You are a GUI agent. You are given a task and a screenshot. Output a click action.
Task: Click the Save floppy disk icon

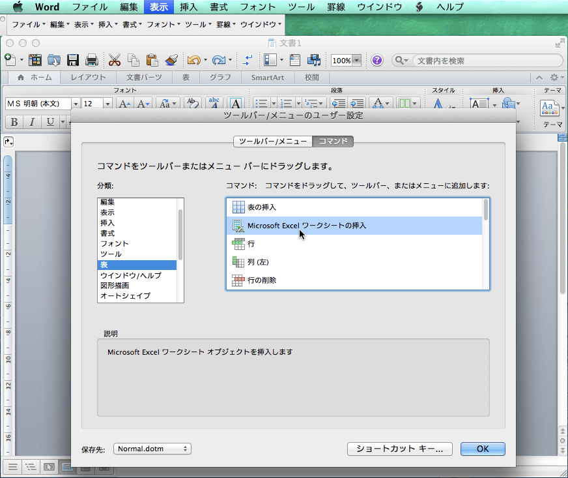pyautogui.click(x=73, y=60)
